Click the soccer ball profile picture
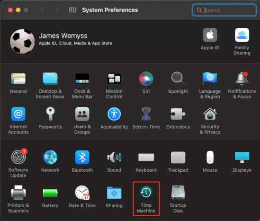The width and height of the screenshot is (260, 221). (x=22, y=42)
